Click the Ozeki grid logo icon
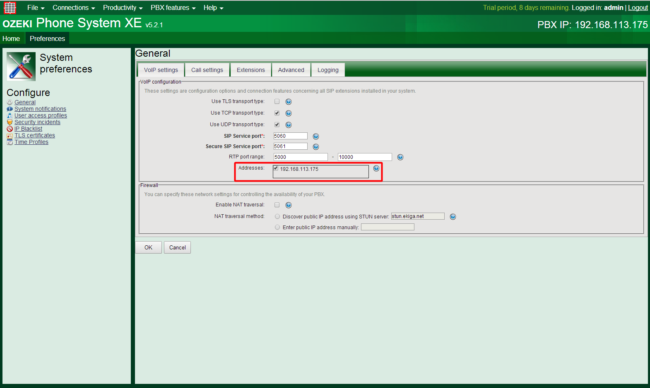The width and height of the screenshot is (650, 388). [10, 8]
